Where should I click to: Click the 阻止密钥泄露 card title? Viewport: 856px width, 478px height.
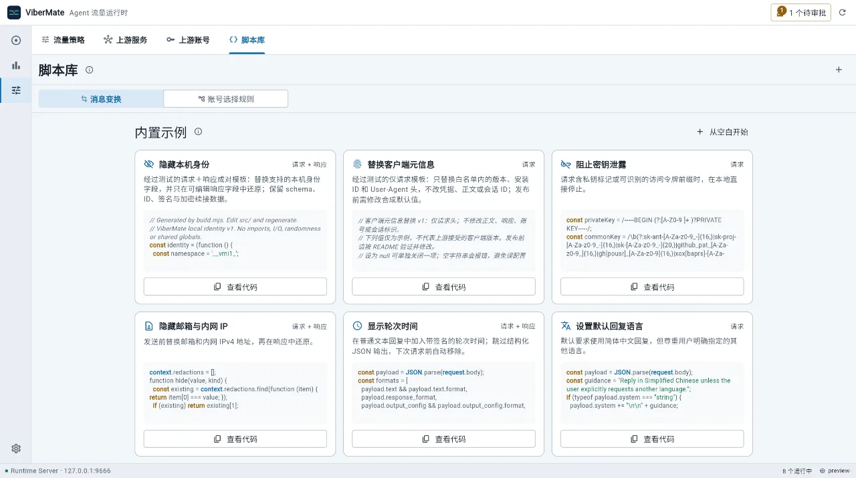601,164
